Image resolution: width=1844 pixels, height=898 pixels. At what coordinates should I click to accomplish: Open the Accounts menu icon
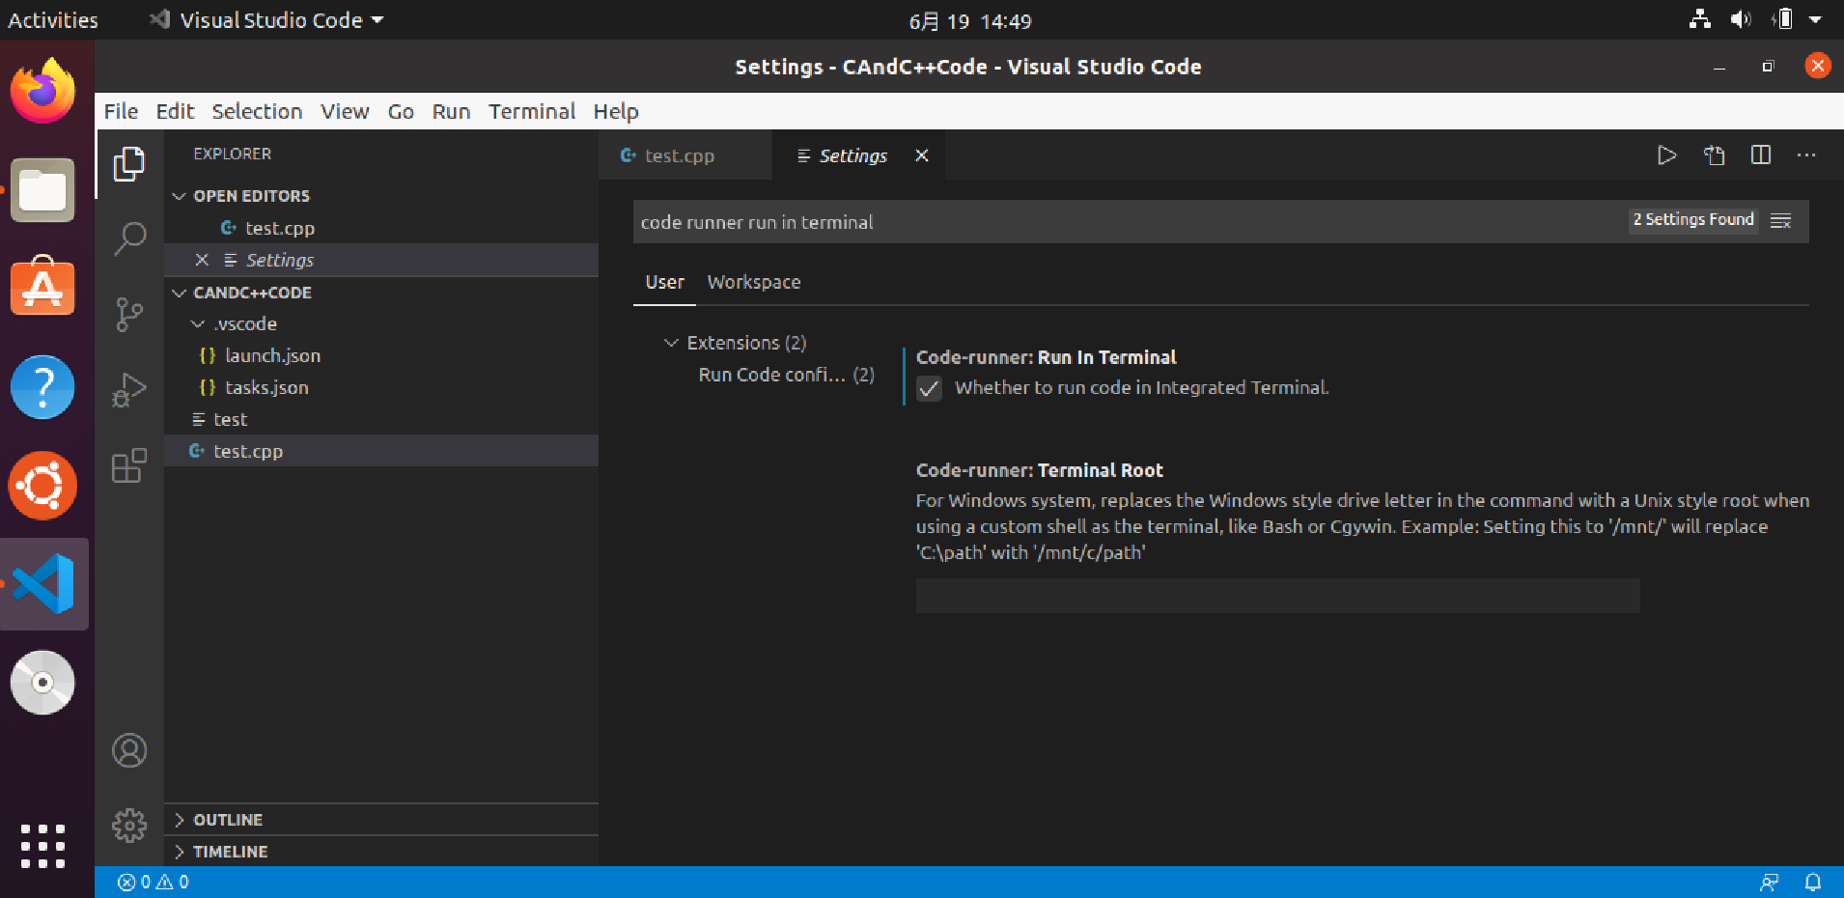(129, 750)
